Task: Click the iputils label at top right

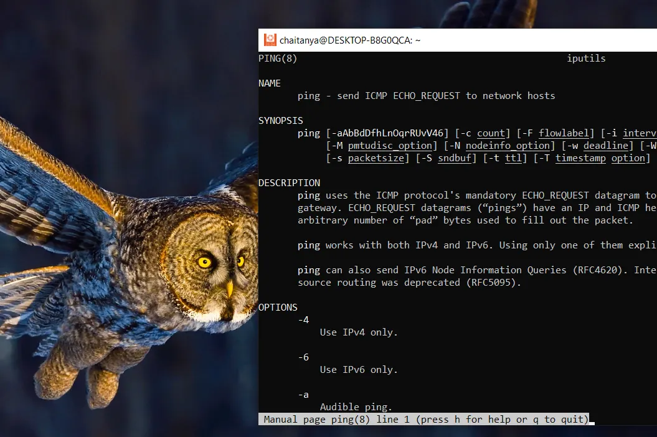Action: [x=585, y=58]
